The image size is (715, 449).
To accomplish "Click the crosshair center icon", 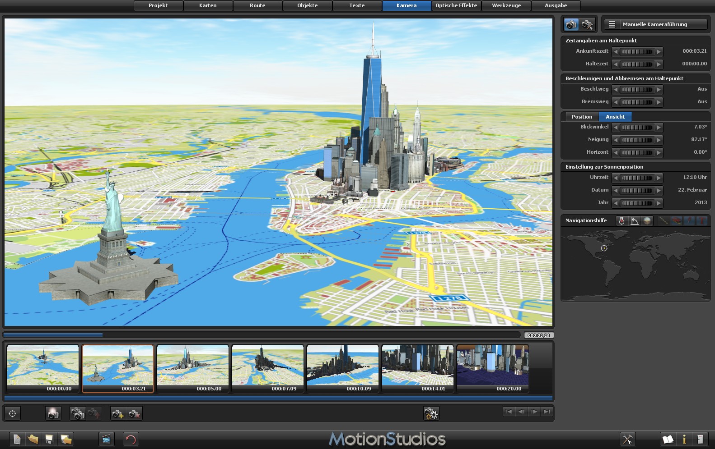I will pos(13,413).
